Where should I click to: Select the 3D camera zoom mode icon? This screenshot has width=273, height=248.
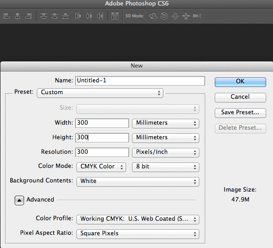(197, 16)
